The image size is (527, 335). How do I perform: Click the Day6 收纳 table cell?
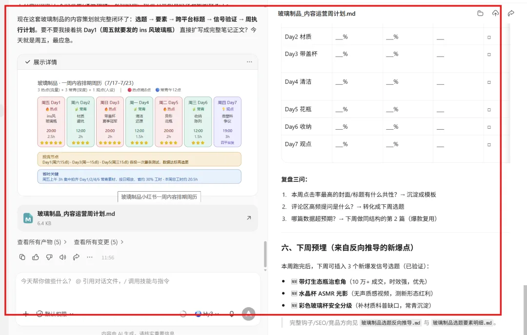pos(306,127)
